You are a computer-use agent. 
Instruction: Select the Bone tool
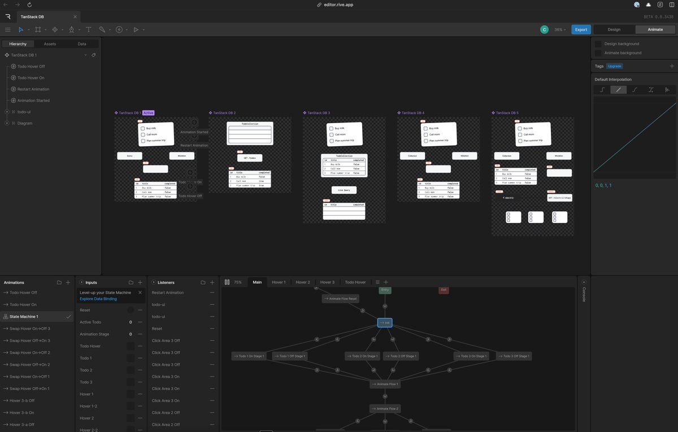(x=102, y=29)
